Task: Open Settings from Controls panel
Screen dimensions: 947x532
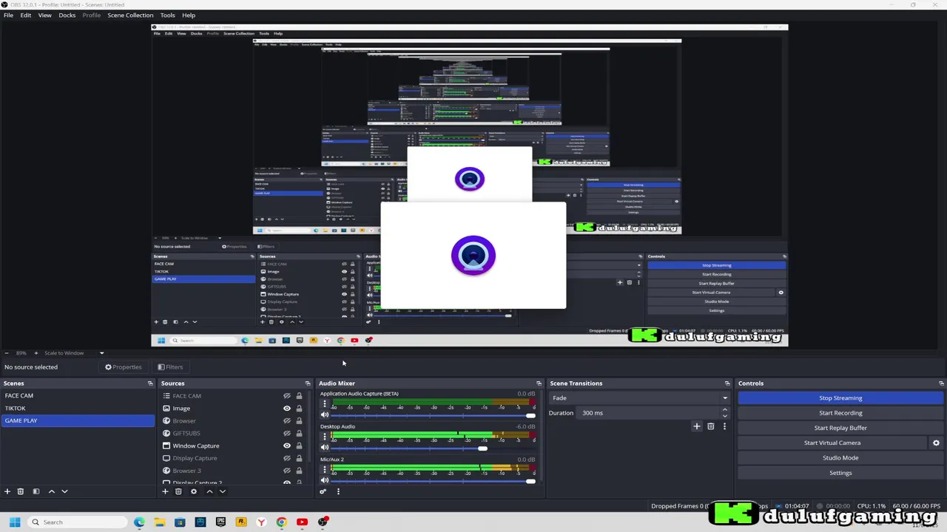Action: coord(840,473)
